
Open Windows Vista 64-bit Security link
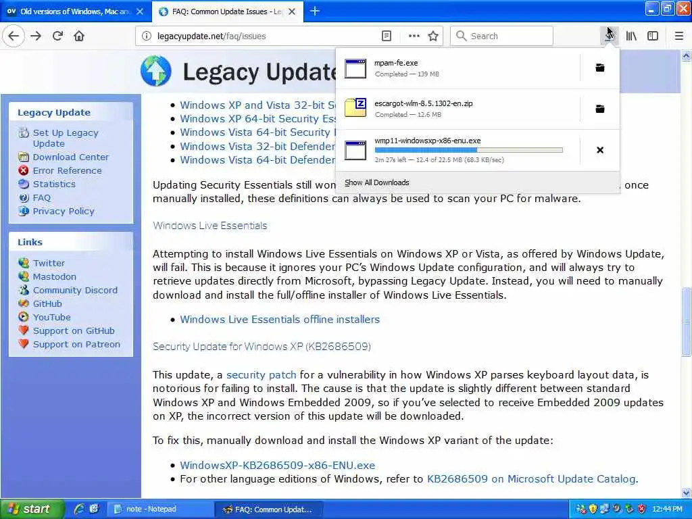[257, 132]
